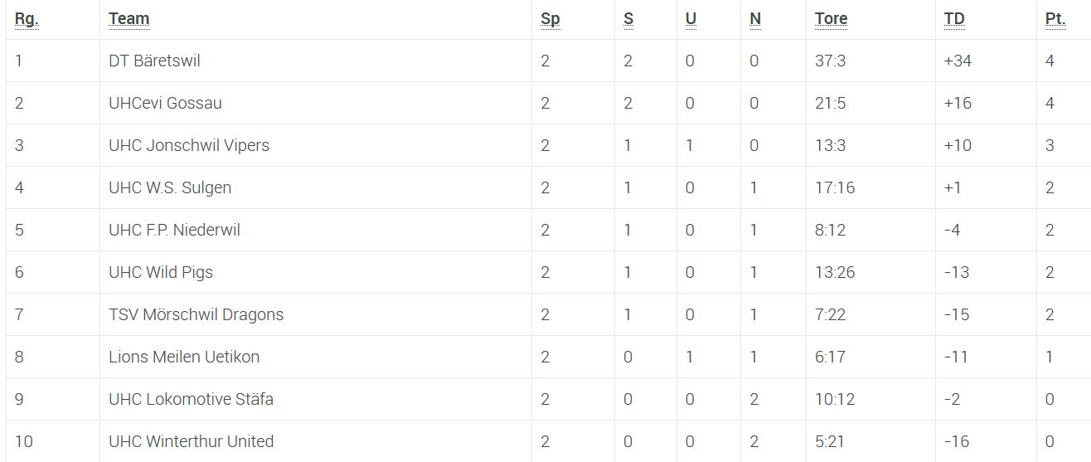Click the U draws column header
The width and height of the screenshot is (1091, 462).
[691, 19]
